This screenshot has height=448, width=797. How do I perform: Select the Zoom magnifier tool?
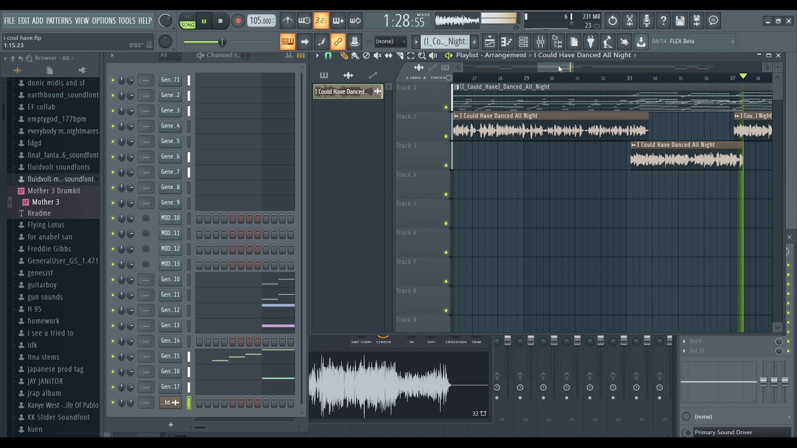click(422, 55)
